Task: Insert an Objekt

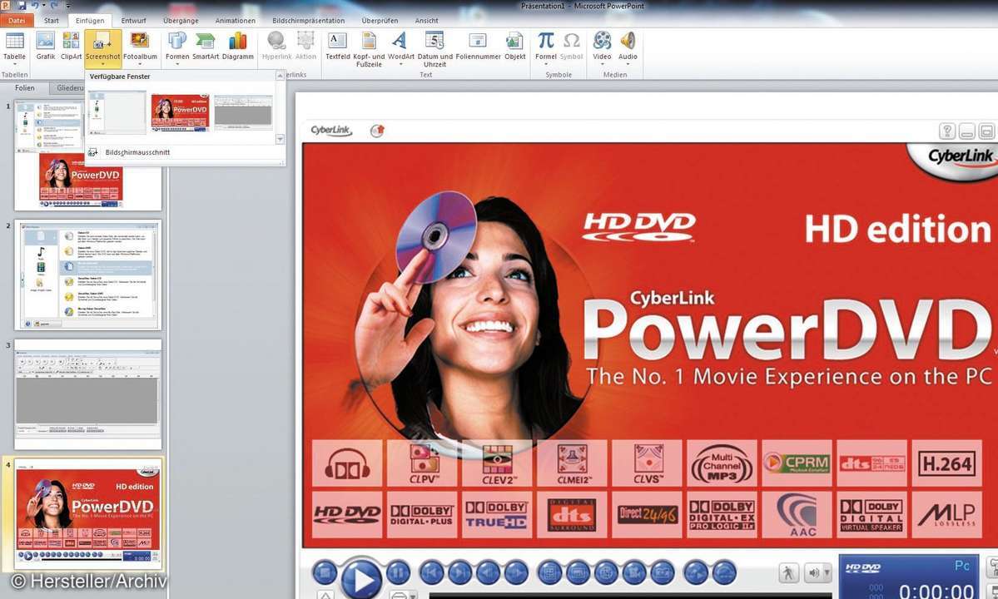Action: coord(515,46)
